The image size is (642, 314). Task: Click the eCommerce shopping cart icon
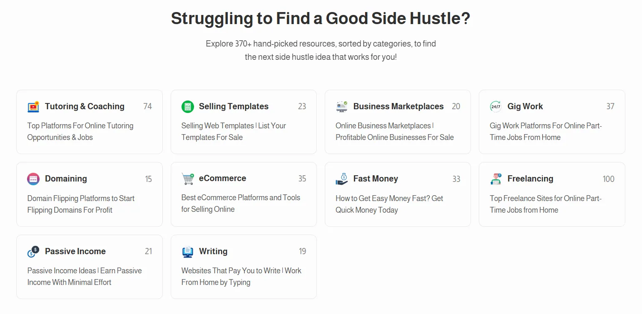(188, 179)
